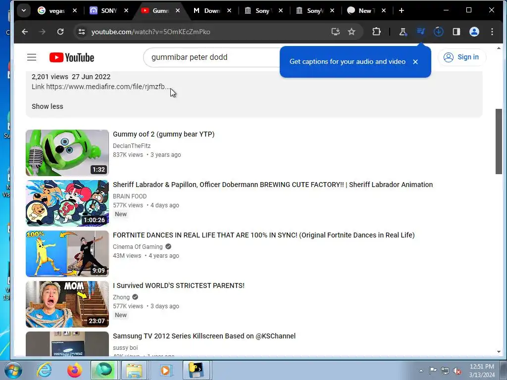Open the Extensions puzzle-piece menu
The width and height of the screenshot is (507, 380).
376,32
